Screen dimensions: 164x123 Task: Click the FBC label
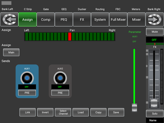[x=118, y=9]
